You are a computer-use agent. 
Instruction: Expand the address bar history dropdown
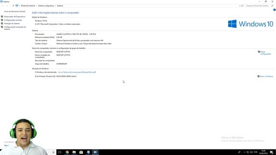click(x=240, y=6)
